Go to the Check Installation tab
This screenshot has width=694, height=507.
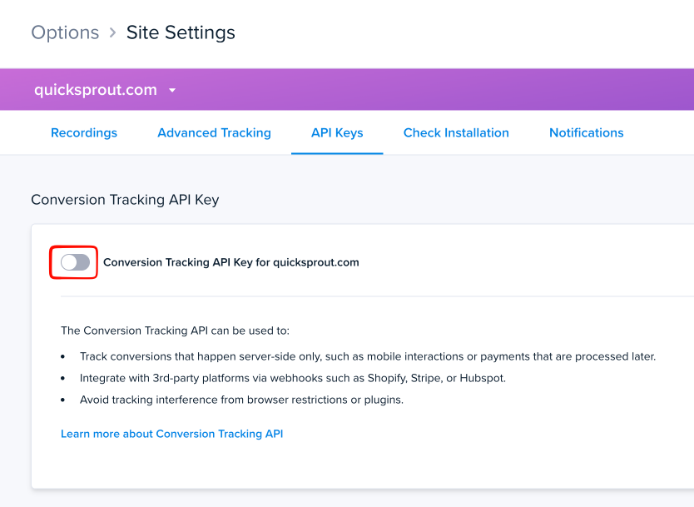click(456, 132)
